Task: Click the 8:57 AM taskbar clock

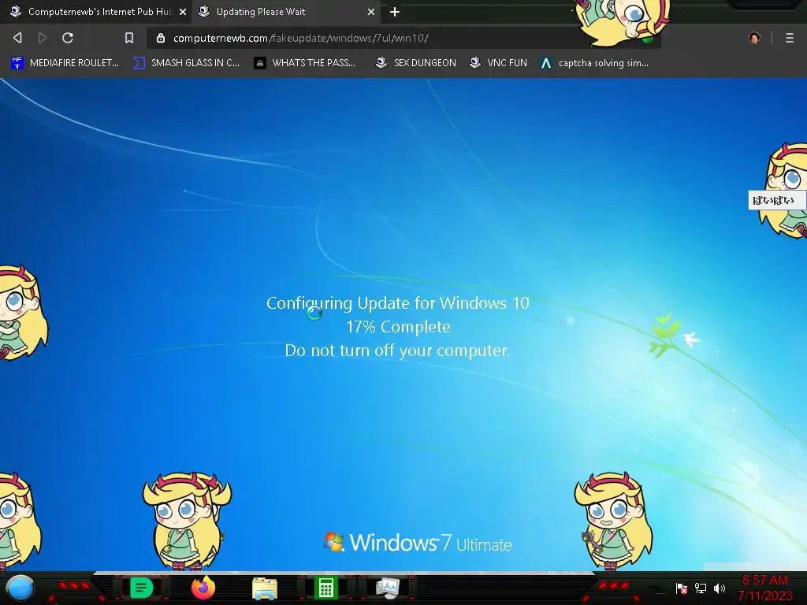Action: pos(764,588)
